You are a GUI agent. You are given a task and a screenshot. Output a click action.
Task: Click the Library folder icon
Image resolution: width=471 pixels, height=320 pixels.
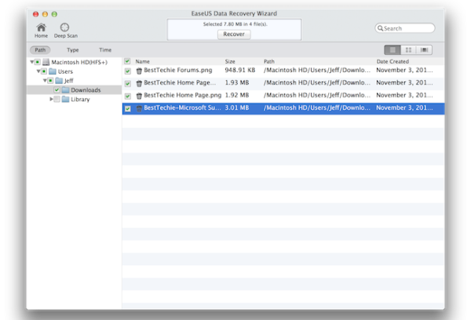(65, 100)
